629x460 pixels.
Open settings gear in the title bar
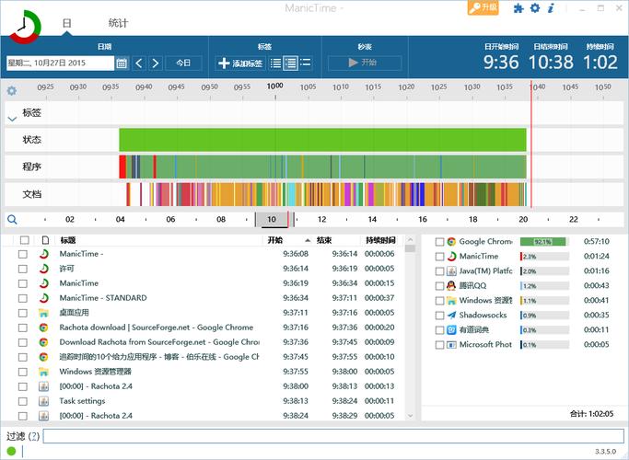coord(535,8)
